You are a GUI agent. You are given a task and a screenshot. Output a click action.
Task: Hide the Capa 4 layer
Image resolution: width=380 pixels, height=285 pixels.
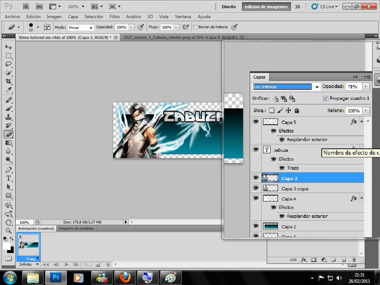point(256,198)
